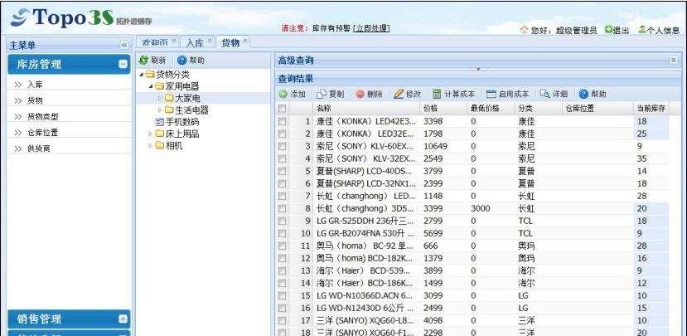This screenshot has width=687, height=336.
Task: Check row 12 奥马 BCD-182K checkbox
Action: point(282,258)
